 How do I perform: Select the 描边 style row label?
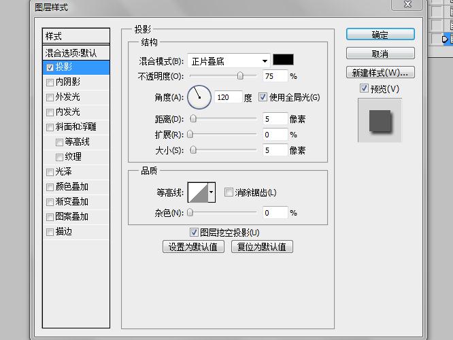(63, 232)
